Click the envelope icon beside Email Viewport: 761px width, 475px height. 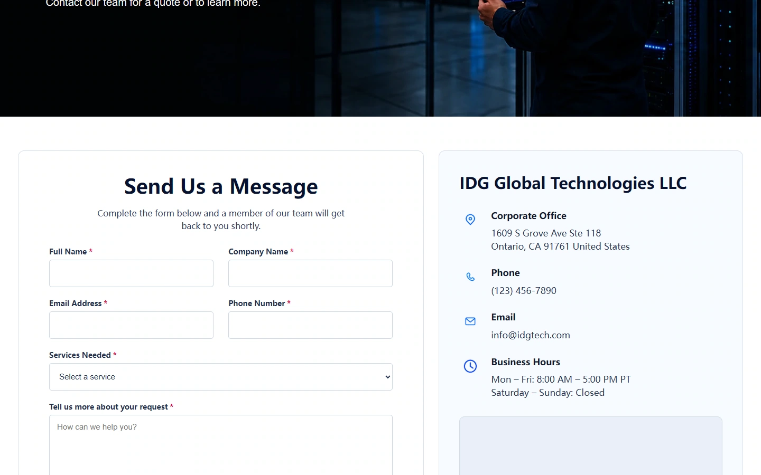[x=470, y=321]
